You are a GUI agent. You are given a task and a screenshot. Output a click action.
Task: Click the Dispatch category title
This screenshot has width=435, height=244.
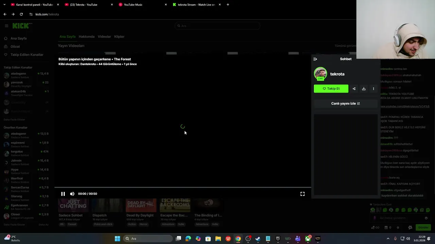(x=100, y=215)
